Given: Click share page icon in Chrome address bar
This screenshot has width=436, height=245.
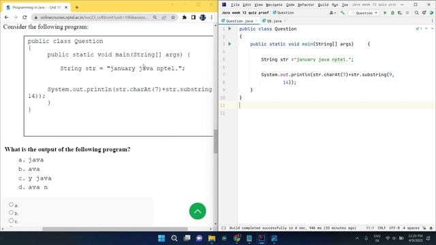Looking at the screenshot, I should (163, 17).
